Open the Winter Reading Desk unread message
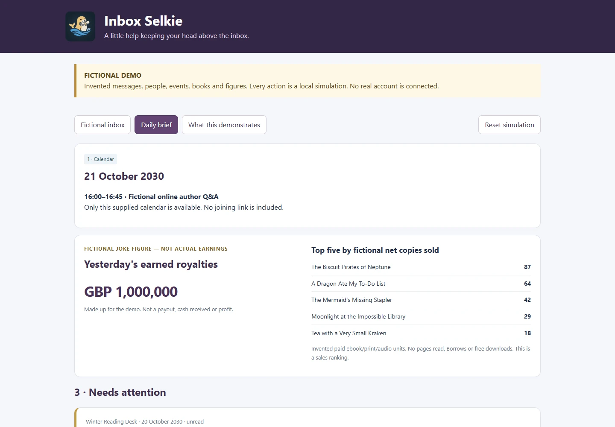Image resolution: width=615 pixels, height=427 pixels. 307,418
